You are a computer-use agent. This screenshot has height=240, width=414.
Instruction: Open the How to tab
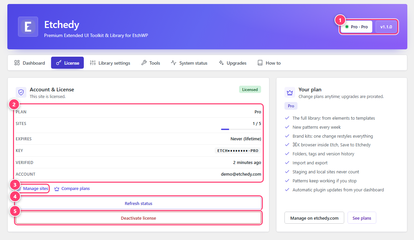(x=269, y=63)
